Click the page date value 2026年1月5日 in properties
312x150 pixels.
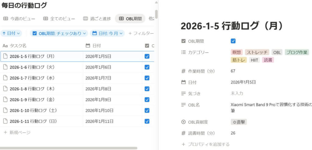pyautogui.click(x=243, y=82)
